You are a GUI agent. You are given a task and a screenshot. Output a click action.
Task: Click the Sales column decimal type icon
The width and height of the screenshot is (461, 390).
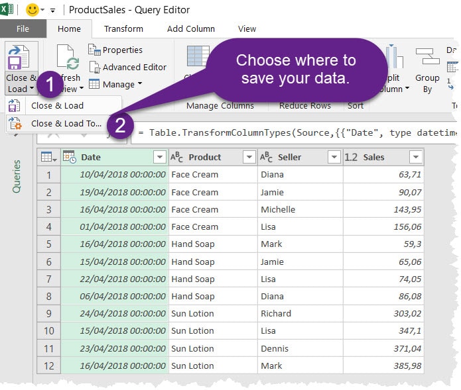tap(351, 158)
